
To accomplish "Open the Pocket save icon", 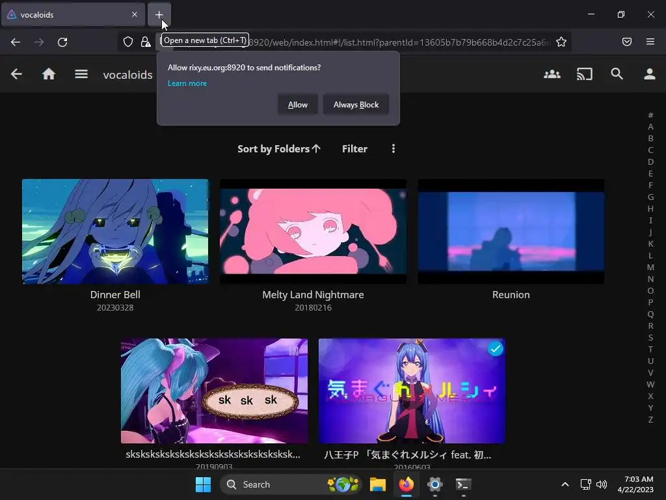I will [627, 42].
